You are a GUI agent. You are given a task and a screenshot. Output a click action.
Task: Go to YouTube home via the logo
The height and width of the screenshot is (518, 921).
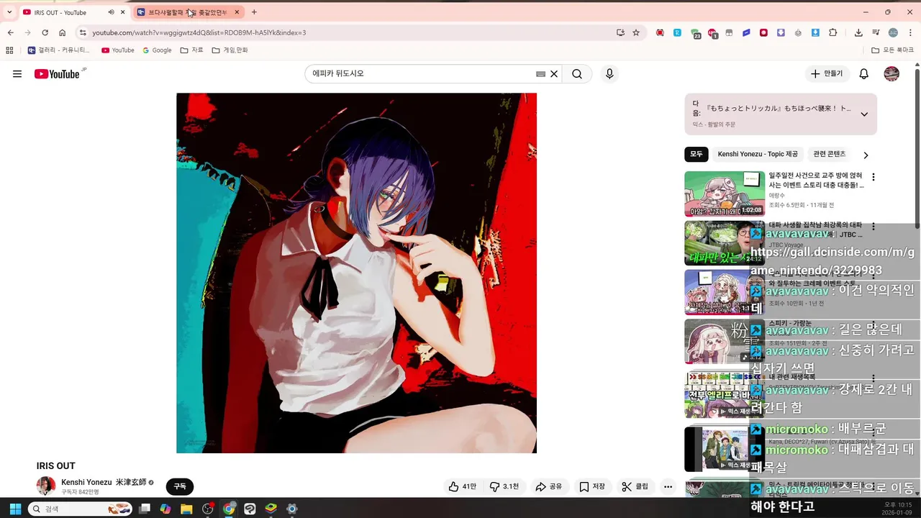point(57,74)
